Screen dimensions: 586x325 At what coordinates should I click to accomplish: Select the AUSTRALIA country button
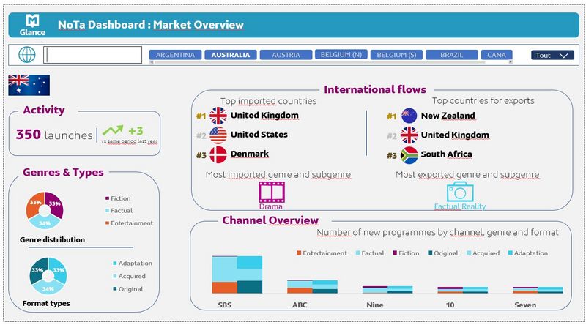(231, 55)
